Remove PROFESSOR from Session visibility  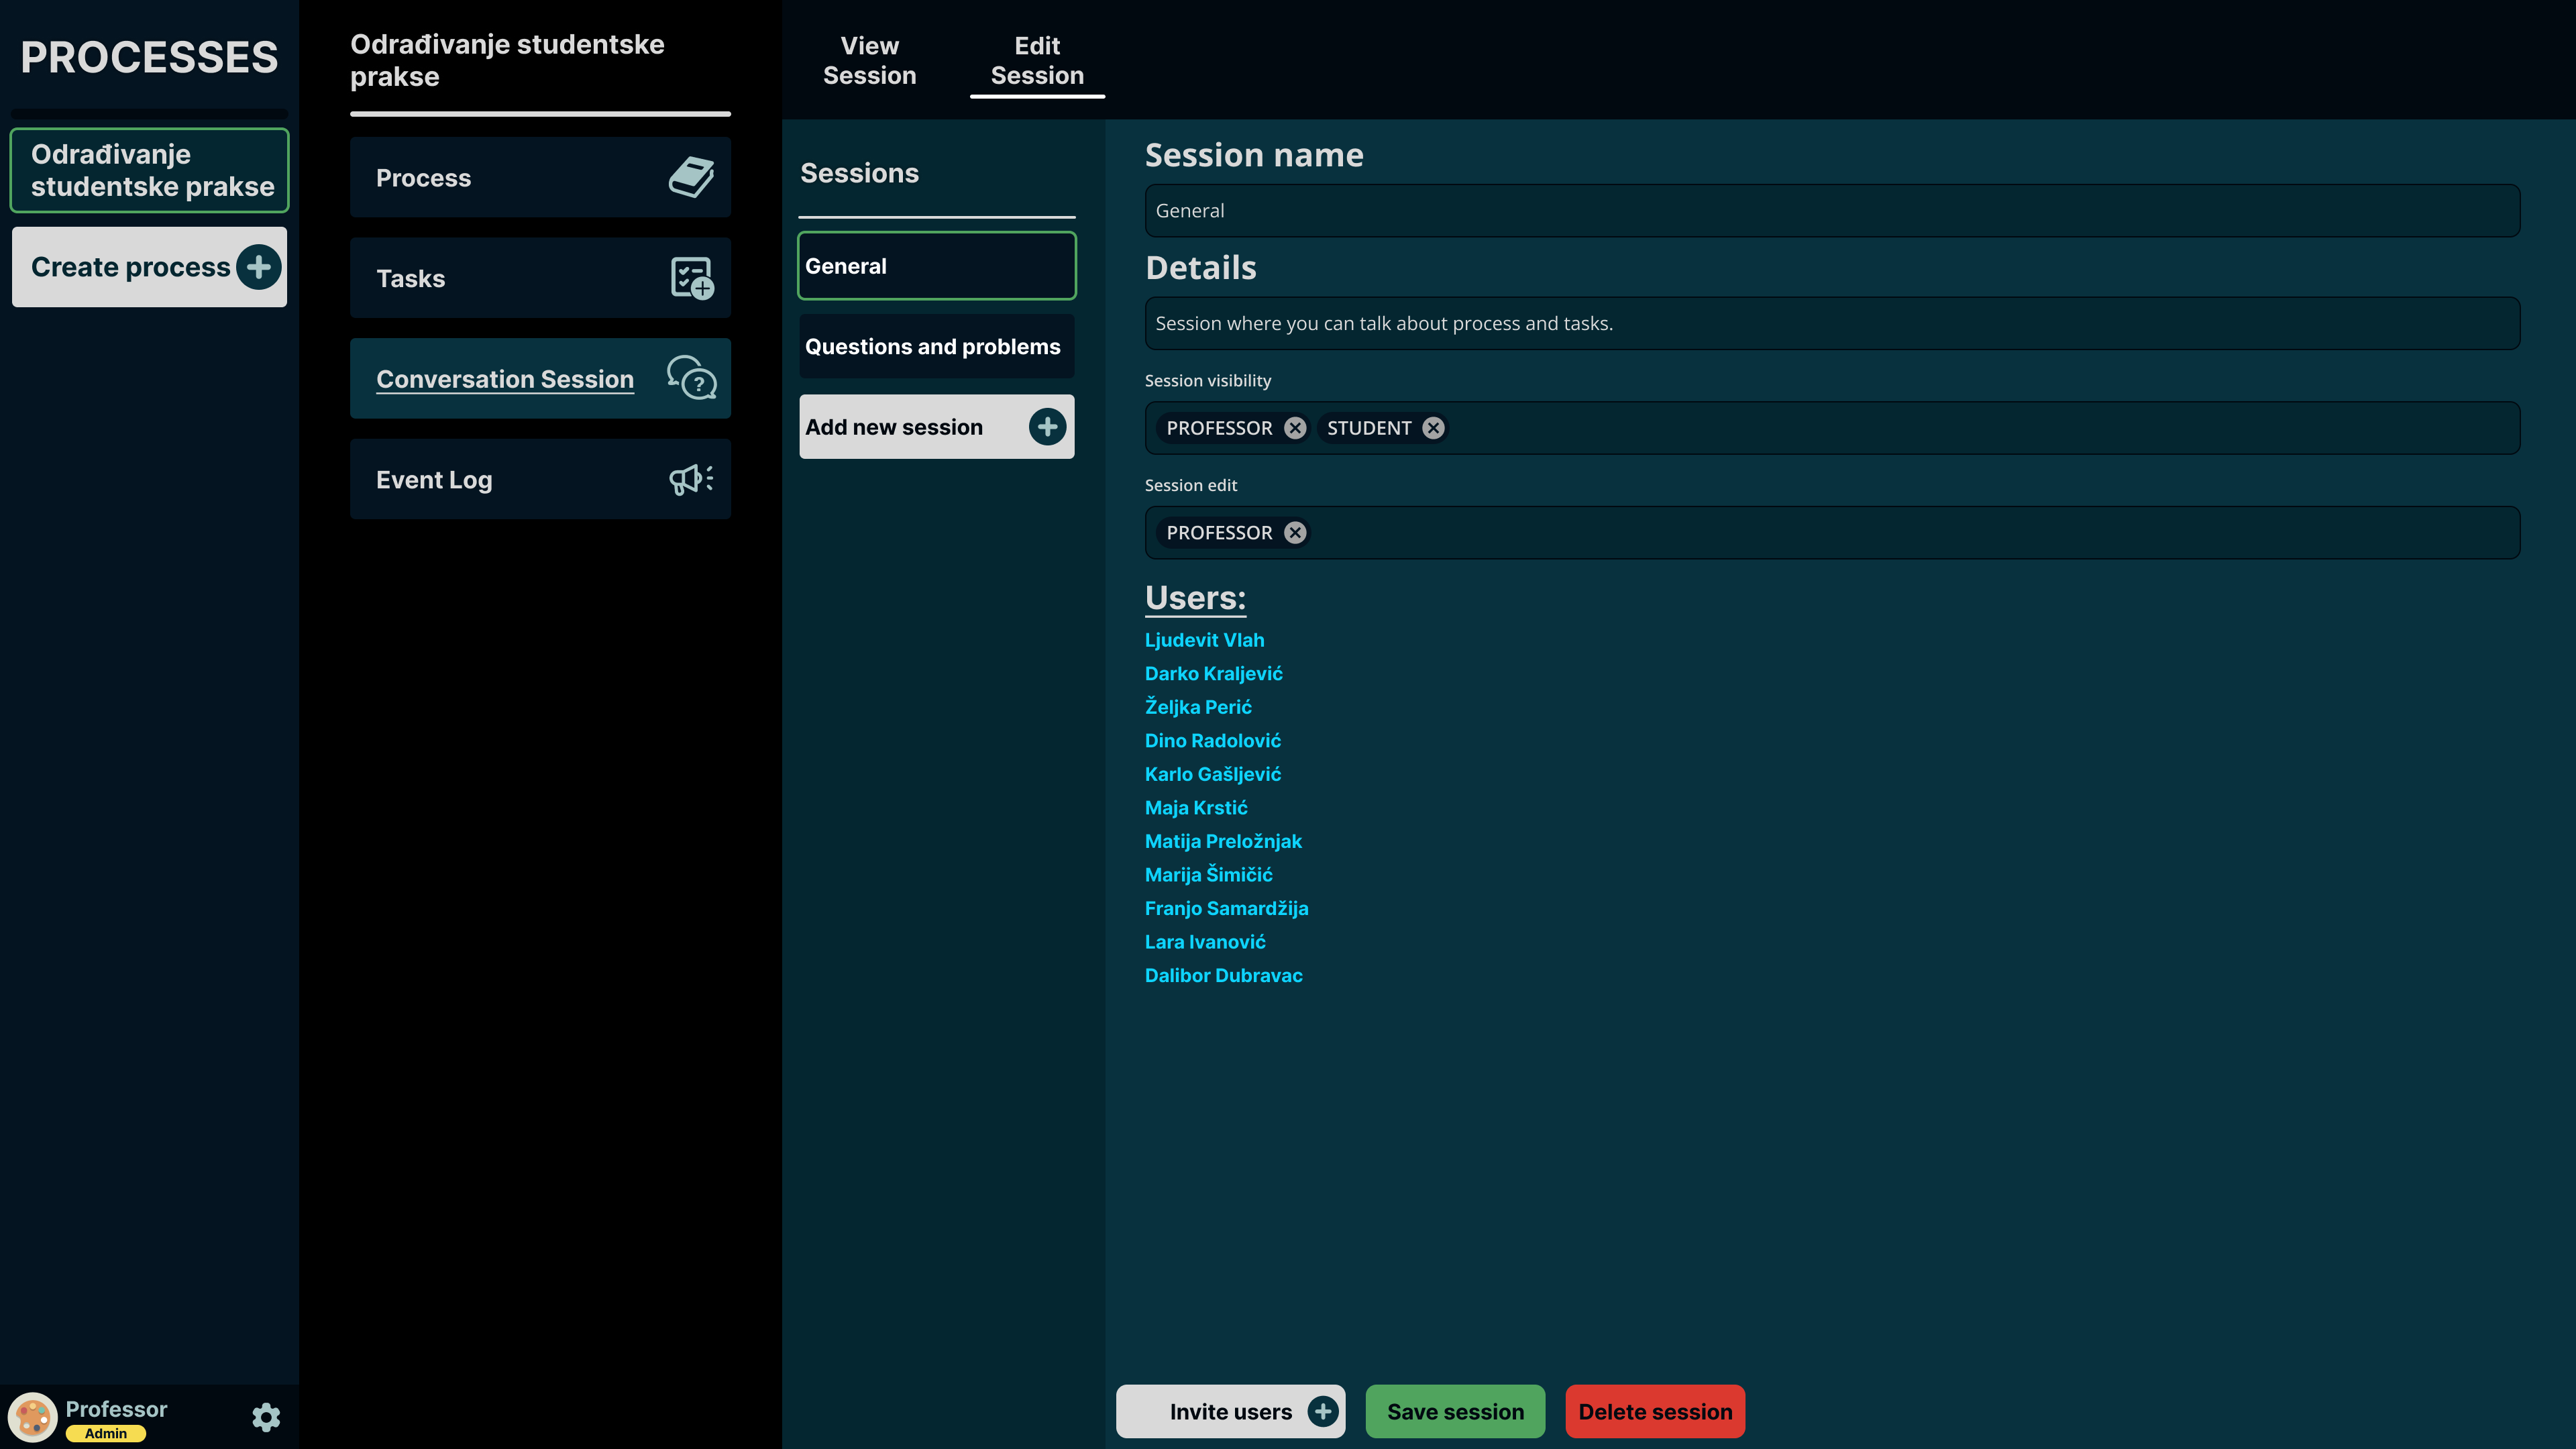1295,428
